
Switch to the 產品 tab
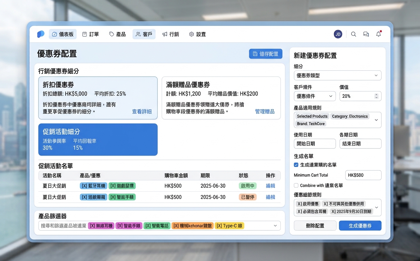click(x=117, y=34)
